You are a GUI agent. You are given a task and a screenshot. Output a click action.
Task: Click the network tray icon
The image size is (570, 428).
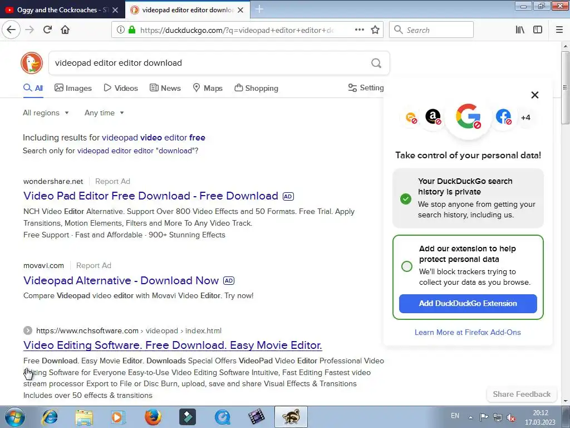(498, 417)
